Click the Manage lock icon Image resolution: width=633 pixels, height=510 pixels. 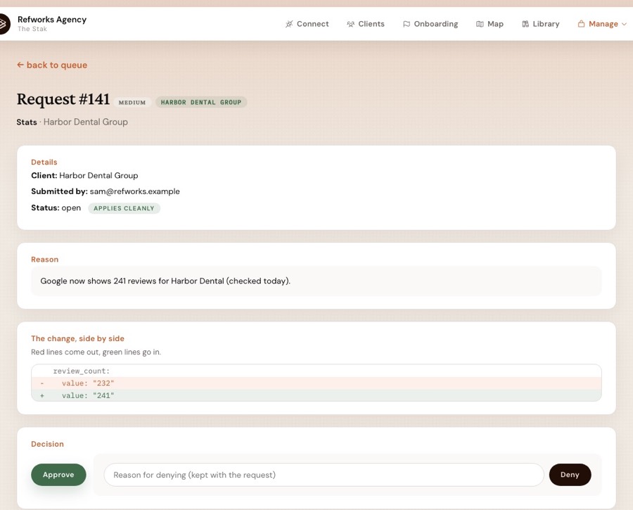pos(581,24)
